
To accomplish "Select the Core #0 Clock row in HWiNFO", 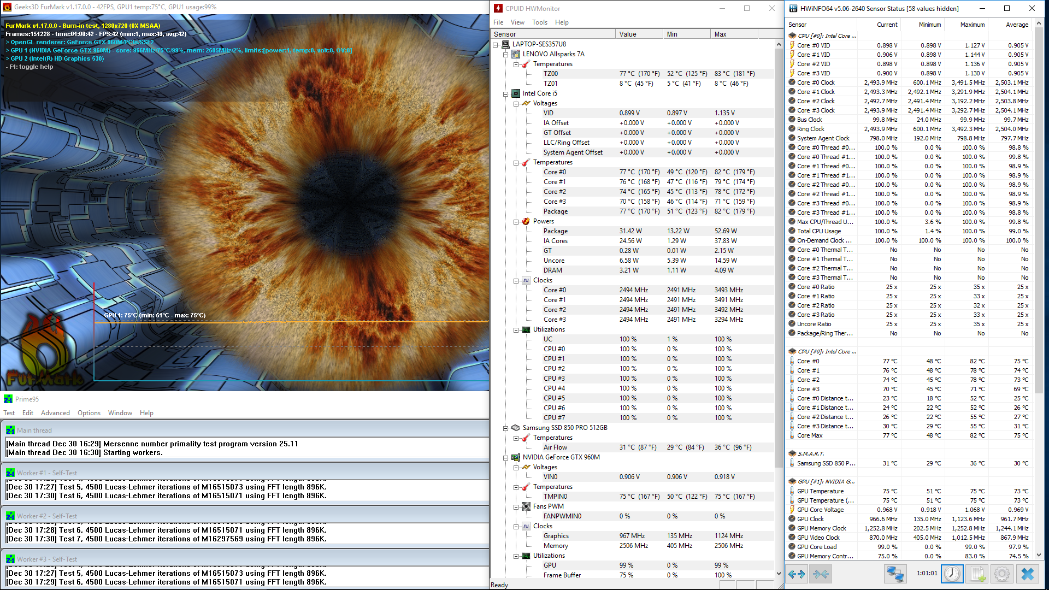I will point(816,83).
